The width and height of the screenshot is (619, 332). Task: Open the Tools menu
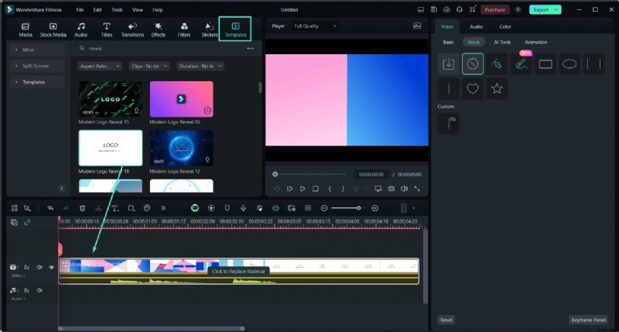point(117,10)
